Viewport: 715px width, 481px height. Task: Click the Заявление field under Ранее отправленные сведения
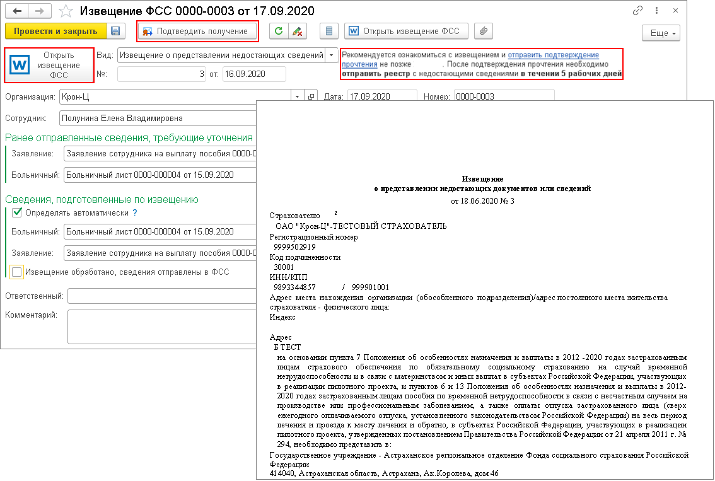[x=160, y=154]
